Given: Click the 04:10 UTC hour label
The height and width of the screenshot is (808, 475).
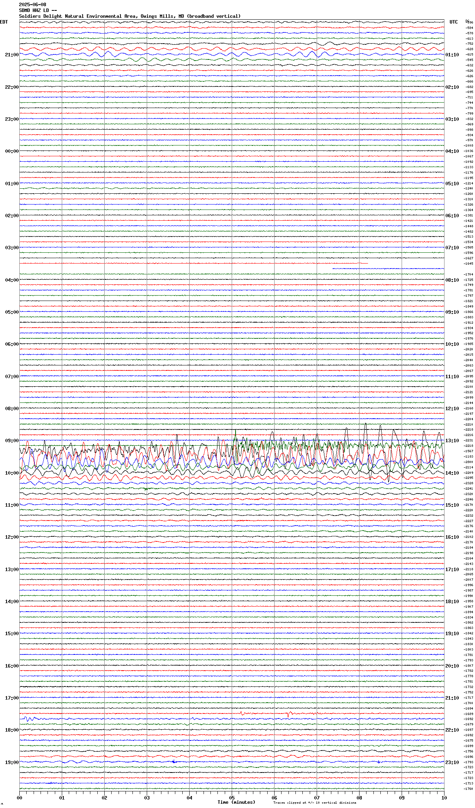Looking at the screenshot, I should click(452, 151).
